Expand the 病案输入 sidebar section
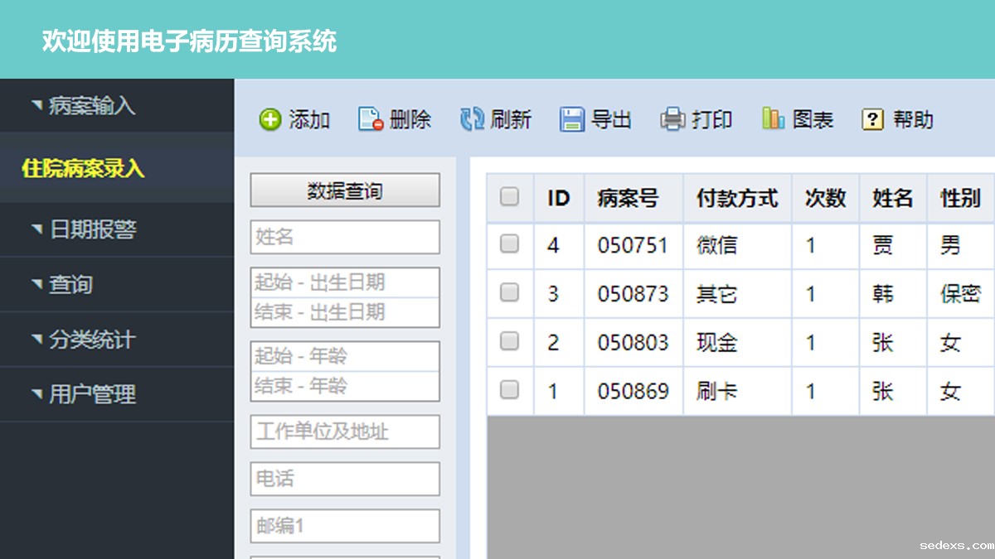This screenshot has width=995, height=559. (83, 106)
